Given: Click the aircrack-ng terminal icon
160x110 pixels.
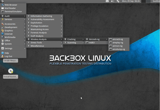Looking at the screenshot, I should [110, 39].
